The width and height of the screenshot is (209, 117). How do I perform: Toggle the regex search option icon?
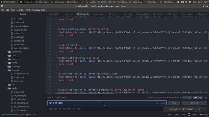(185, 98)
